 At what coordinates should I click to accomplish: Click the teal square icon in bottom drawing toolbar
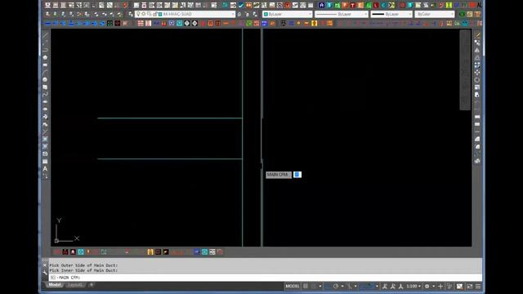click(x=81, y=252)
